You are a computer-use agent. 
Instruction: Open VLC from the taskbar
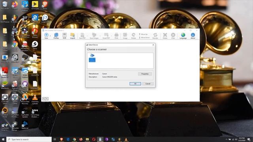click(x=126, y=139)
